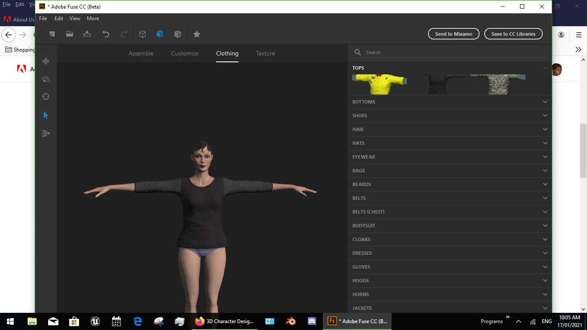Activate the blue Select arrow tool

(x=46, y=115)
